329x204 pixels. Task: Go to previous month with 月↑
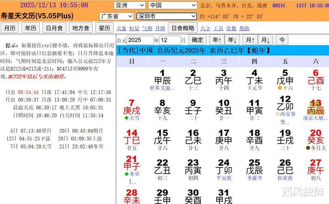tap(250, 40)
